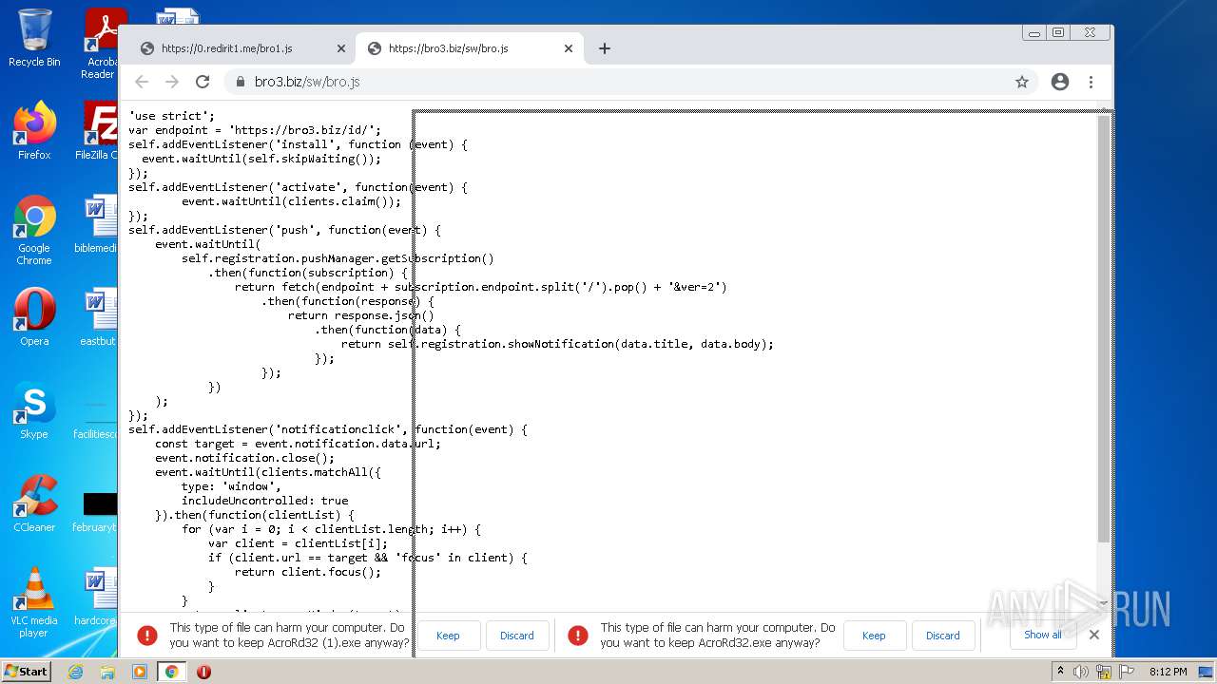Click the 'use strict' code line

(x=172, y=116)
